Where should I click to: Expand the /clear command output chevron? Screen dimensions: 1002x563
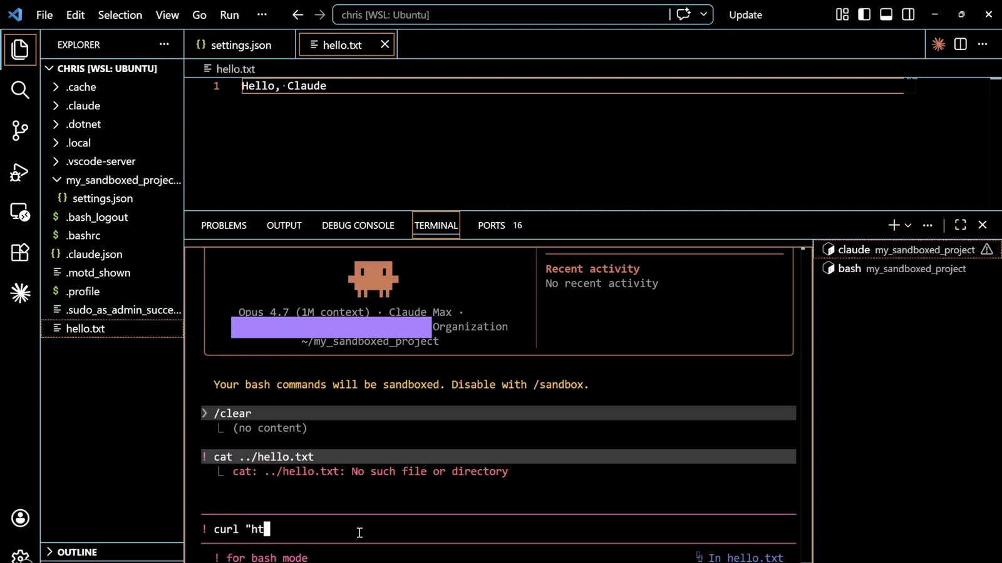pyautogui.click(x=204, y=413)
